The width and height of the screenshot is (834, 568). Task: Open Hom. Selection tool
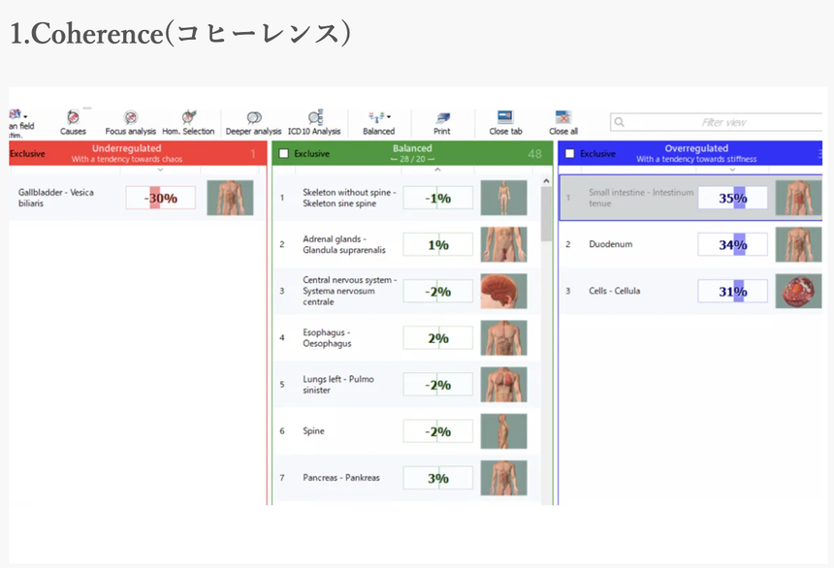tap(188, 121)
